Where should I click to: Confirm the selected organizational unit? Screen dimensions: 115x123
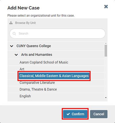[x=75, y=114]
